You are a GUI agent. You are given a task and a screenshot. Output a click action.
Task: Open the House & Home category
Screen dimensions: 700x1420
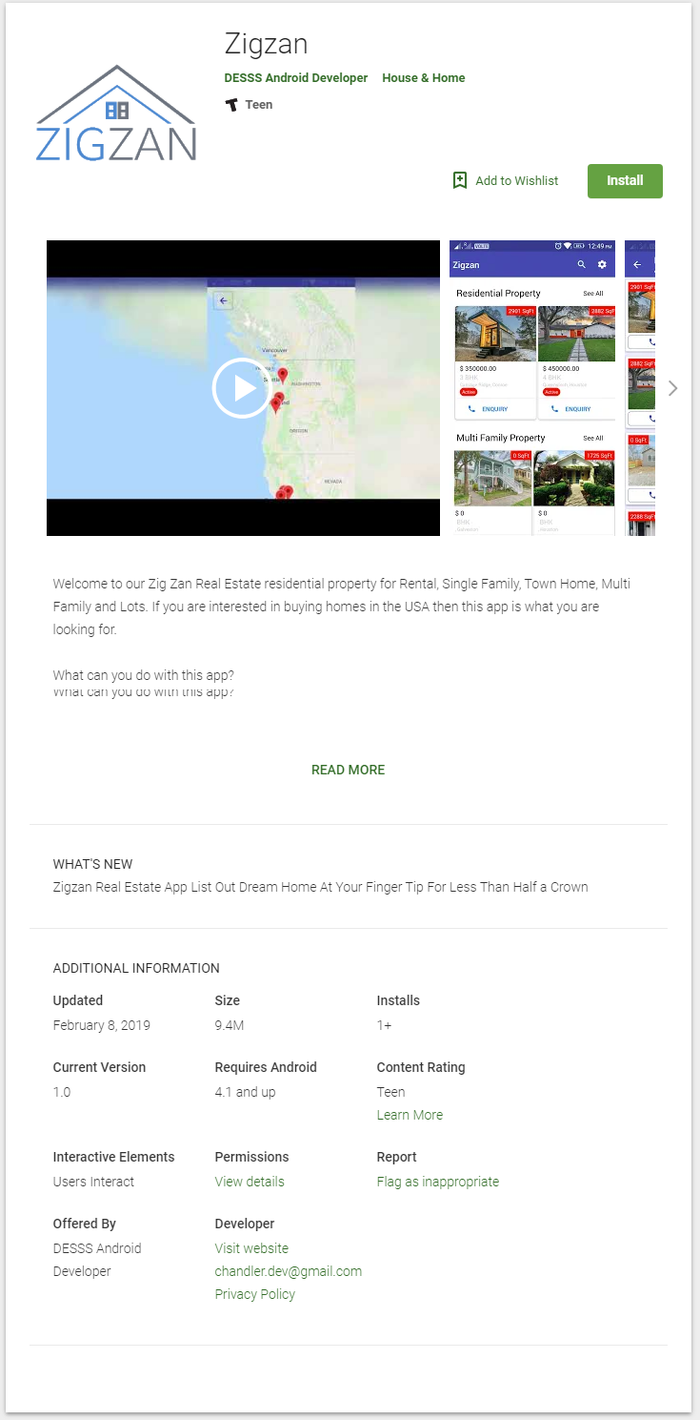(424, 78)
